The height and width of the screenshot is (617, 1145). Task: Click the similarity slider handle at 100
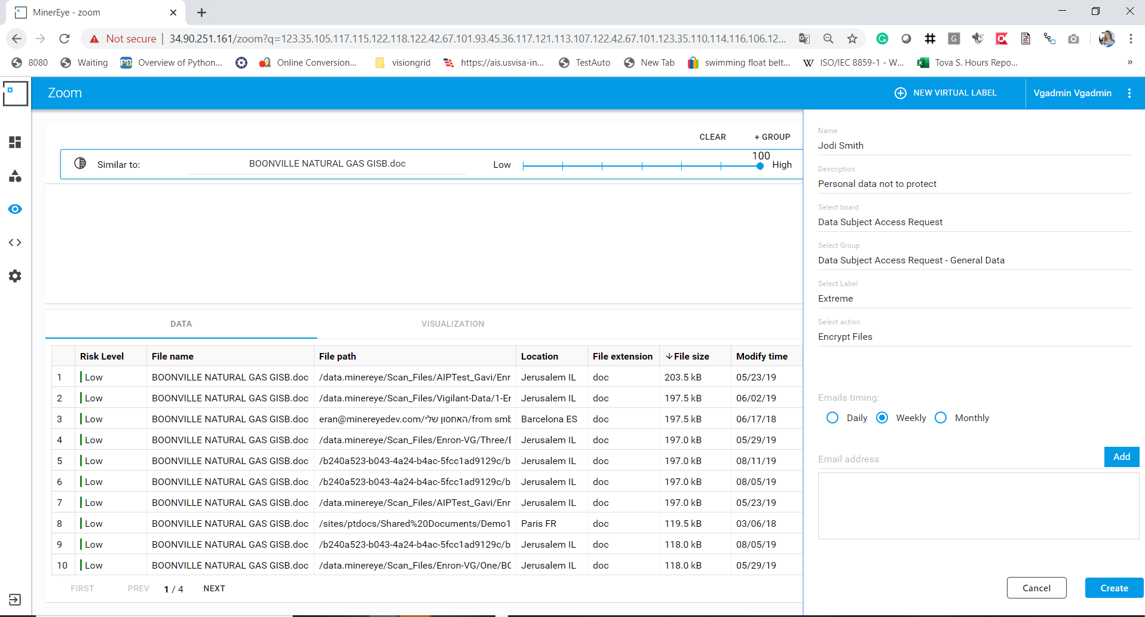[760, 166]
